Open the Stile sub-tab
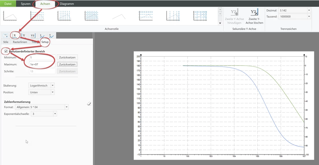Image resolution: width=319 pixels, height=165 pixels. pos(6,42)
